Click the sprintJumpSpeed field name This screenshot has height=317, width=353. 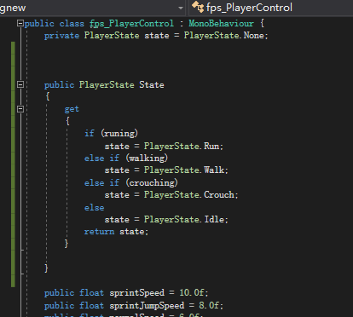pos(147,306)
